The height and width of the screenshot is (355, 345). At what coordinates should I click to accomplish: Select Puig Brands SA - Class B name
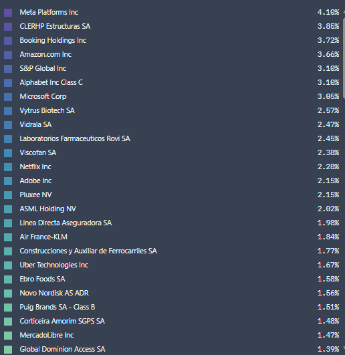tap(57, 307)
